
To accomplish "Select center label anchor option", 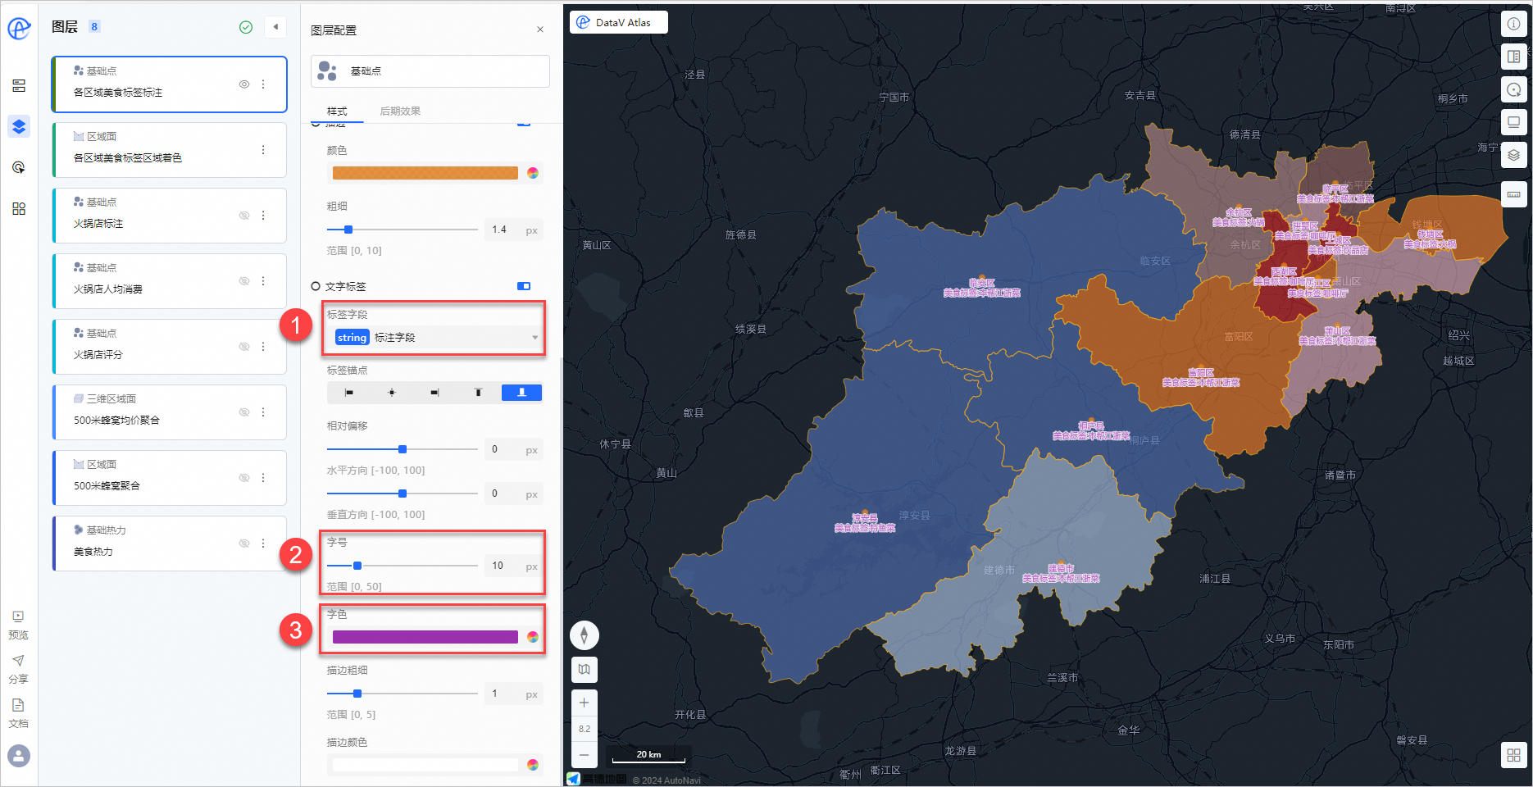I will [392, 393].
